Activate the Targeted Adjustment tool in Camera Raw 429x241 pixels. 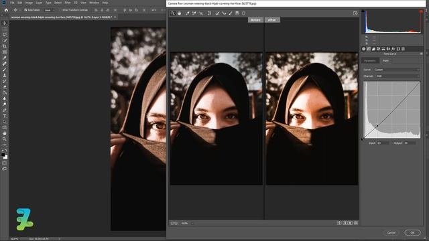point(201,13)
